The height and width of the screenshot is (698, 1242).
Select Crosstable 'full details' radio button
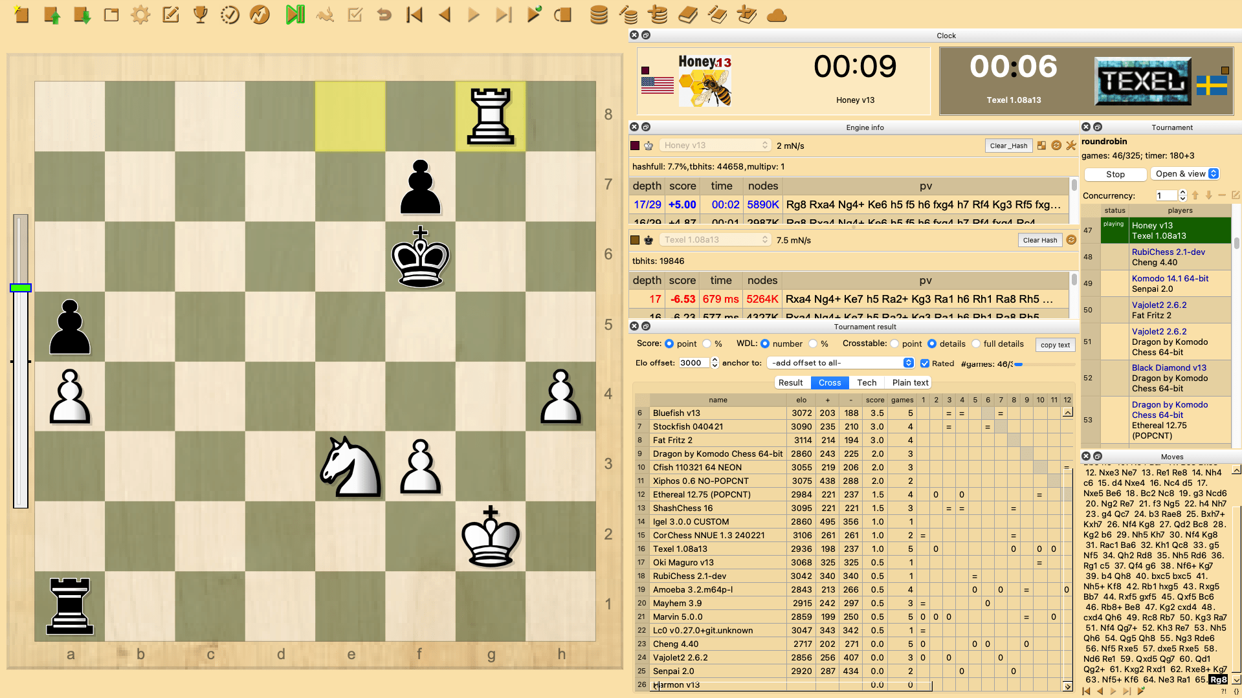[976, 344]
